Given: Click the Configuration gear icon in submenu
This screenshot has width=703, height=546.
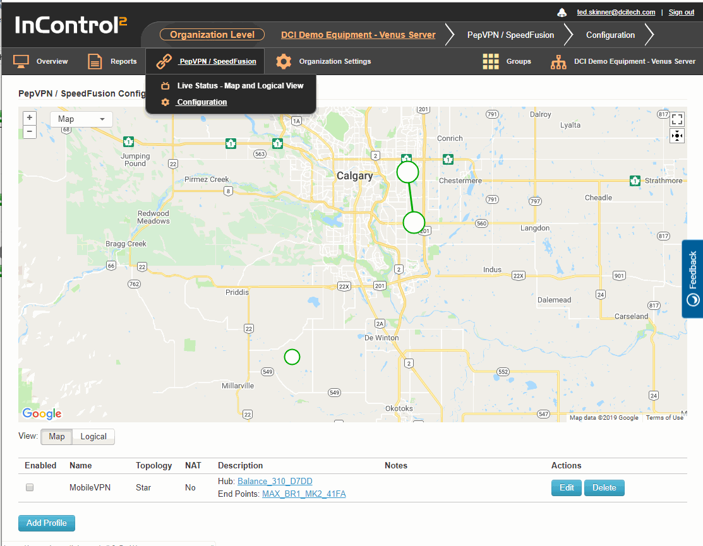Looking at the screenshot, I should [165, 102].
